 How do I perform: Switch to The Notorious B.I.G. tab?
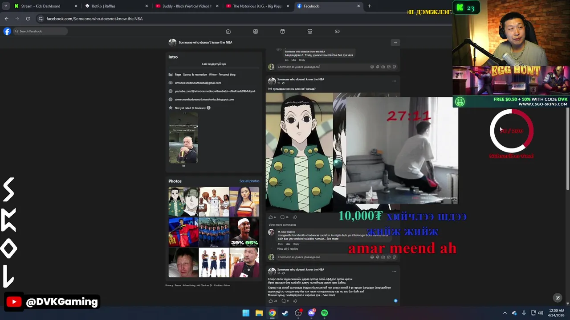pos(257,6)
